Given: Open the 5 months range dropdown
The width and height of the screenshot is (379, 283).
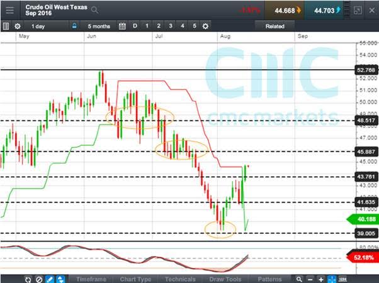Looking at the screenshot, I should pos(99,26).
